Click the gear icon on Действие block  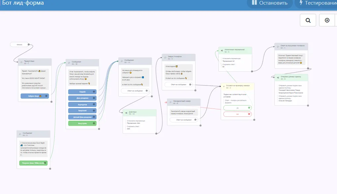(126, 113)
